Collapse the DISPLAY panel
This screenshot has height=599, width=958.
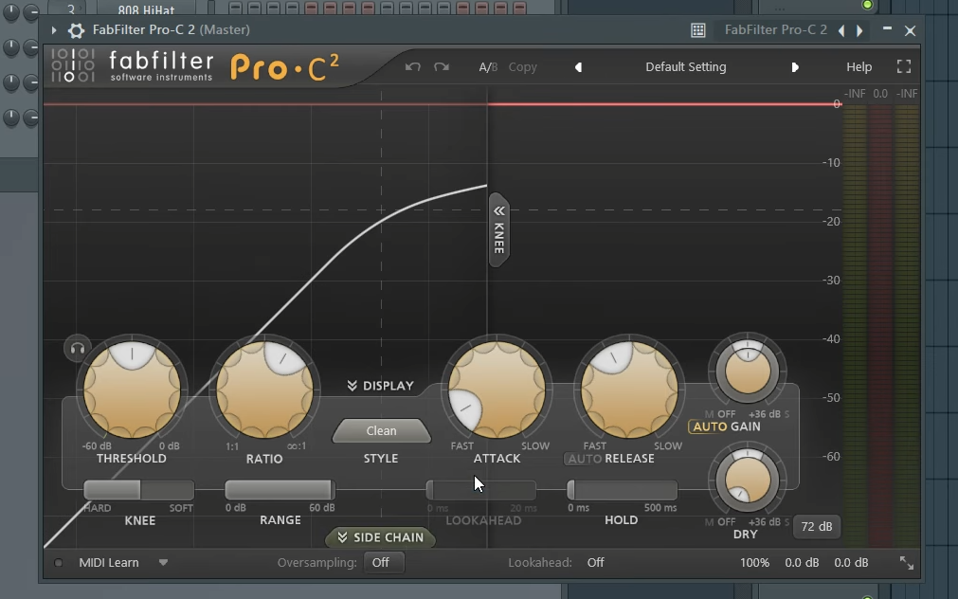[x=381, y=386]
